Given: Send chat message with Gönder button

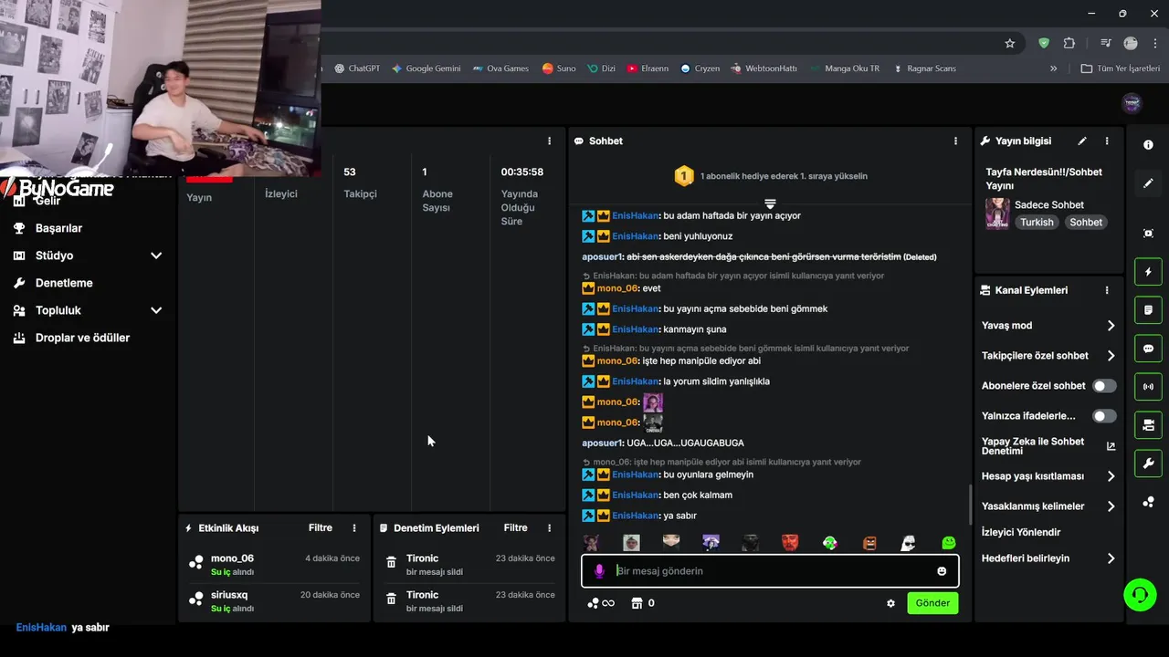Looking at the screenshot, I should pos(932,603).
